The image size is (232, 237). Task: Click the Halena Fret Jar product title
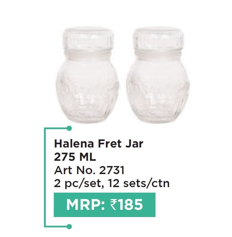tap(99, 144)
